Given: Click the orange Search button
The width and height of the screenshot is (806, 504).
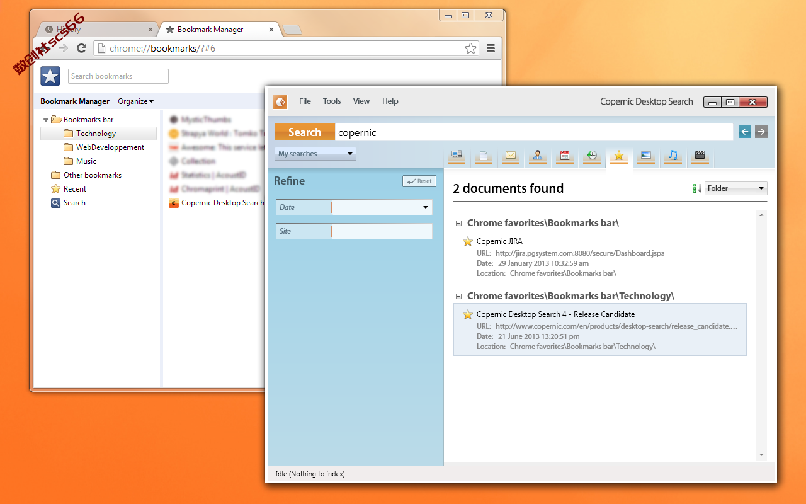Looking at the screenshot, I should point(305,132).
